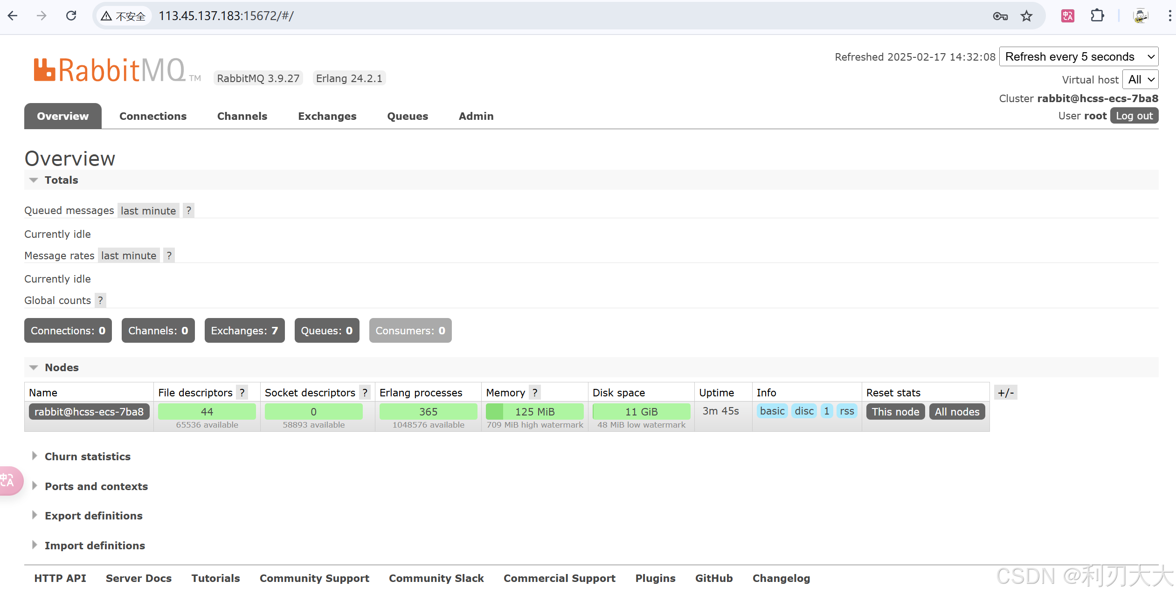Collapse the Totals section
1176x595 pixels.
point(61,180)
